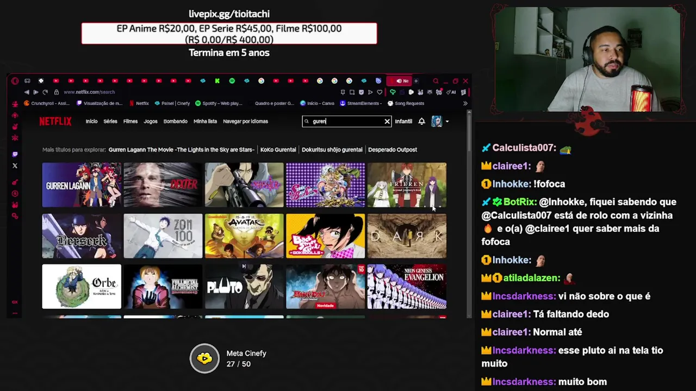Reload the Netflix page

(x=45, y=92)
